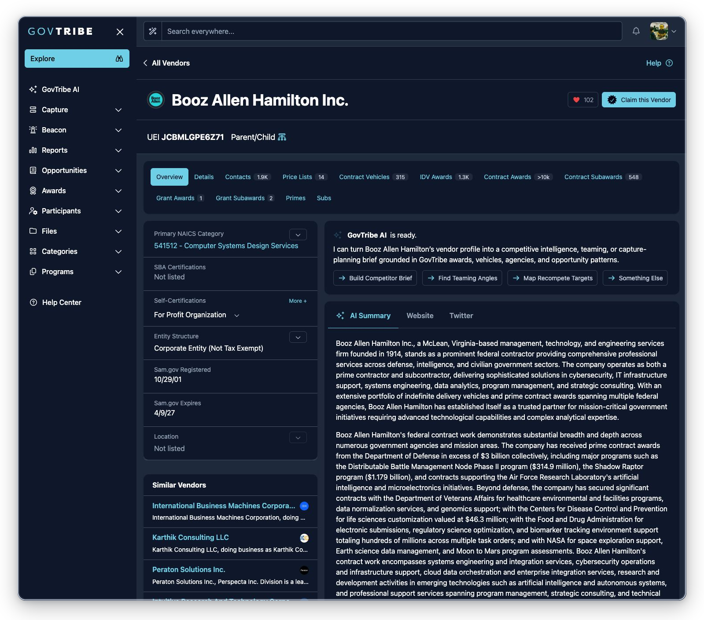
Task: Switch to the Subs tab
Action: pos(324,198)
